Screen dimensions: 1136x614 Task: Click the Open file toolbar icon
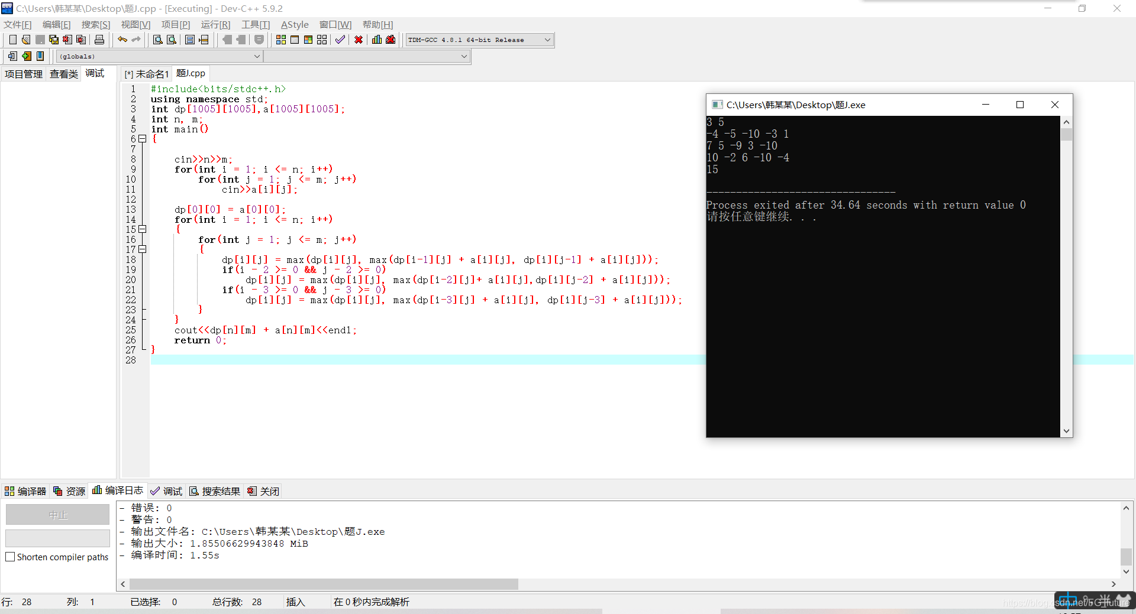pos(26,40)
